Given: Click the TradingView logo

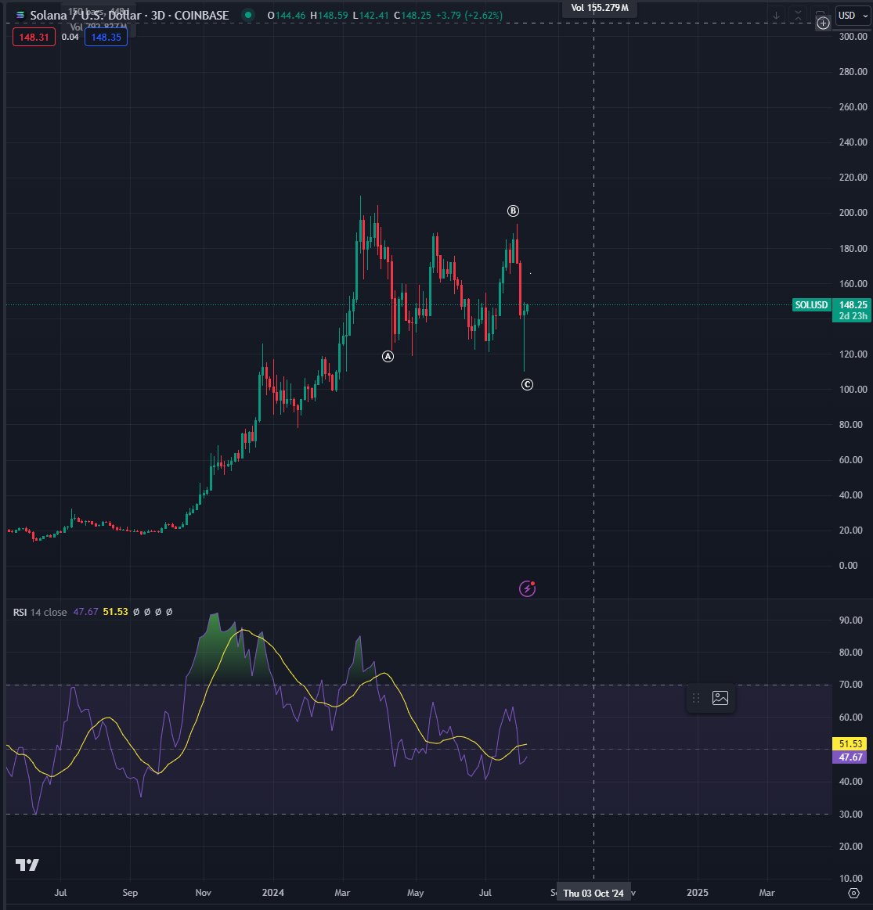Looking at the screenshot, I should point(27,865).
